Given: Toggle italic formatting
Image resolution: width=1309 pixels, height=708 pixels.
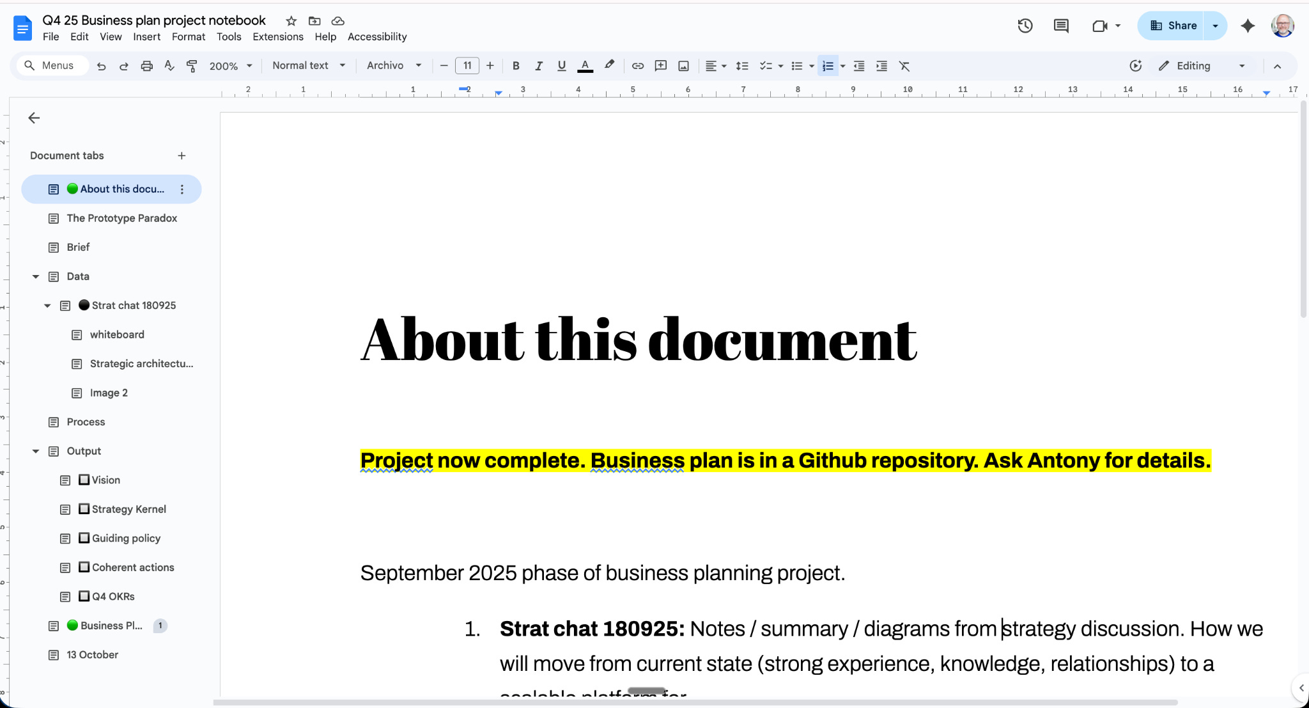Looking at the screenshot, I should 539,66.
